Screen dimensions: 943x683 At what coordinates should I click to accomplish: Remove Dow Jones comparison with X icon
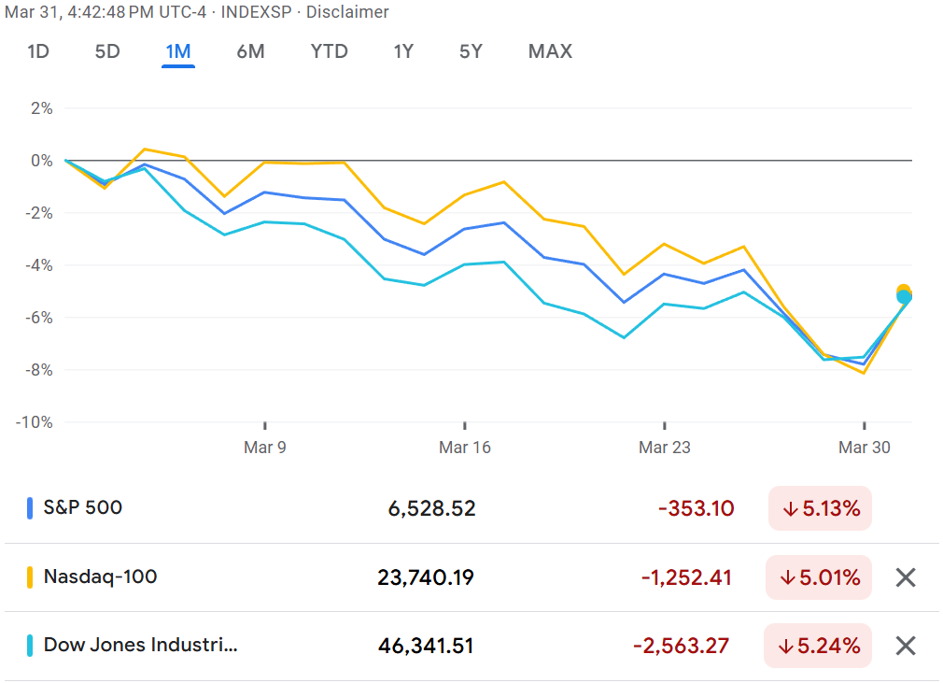point(905,646)
